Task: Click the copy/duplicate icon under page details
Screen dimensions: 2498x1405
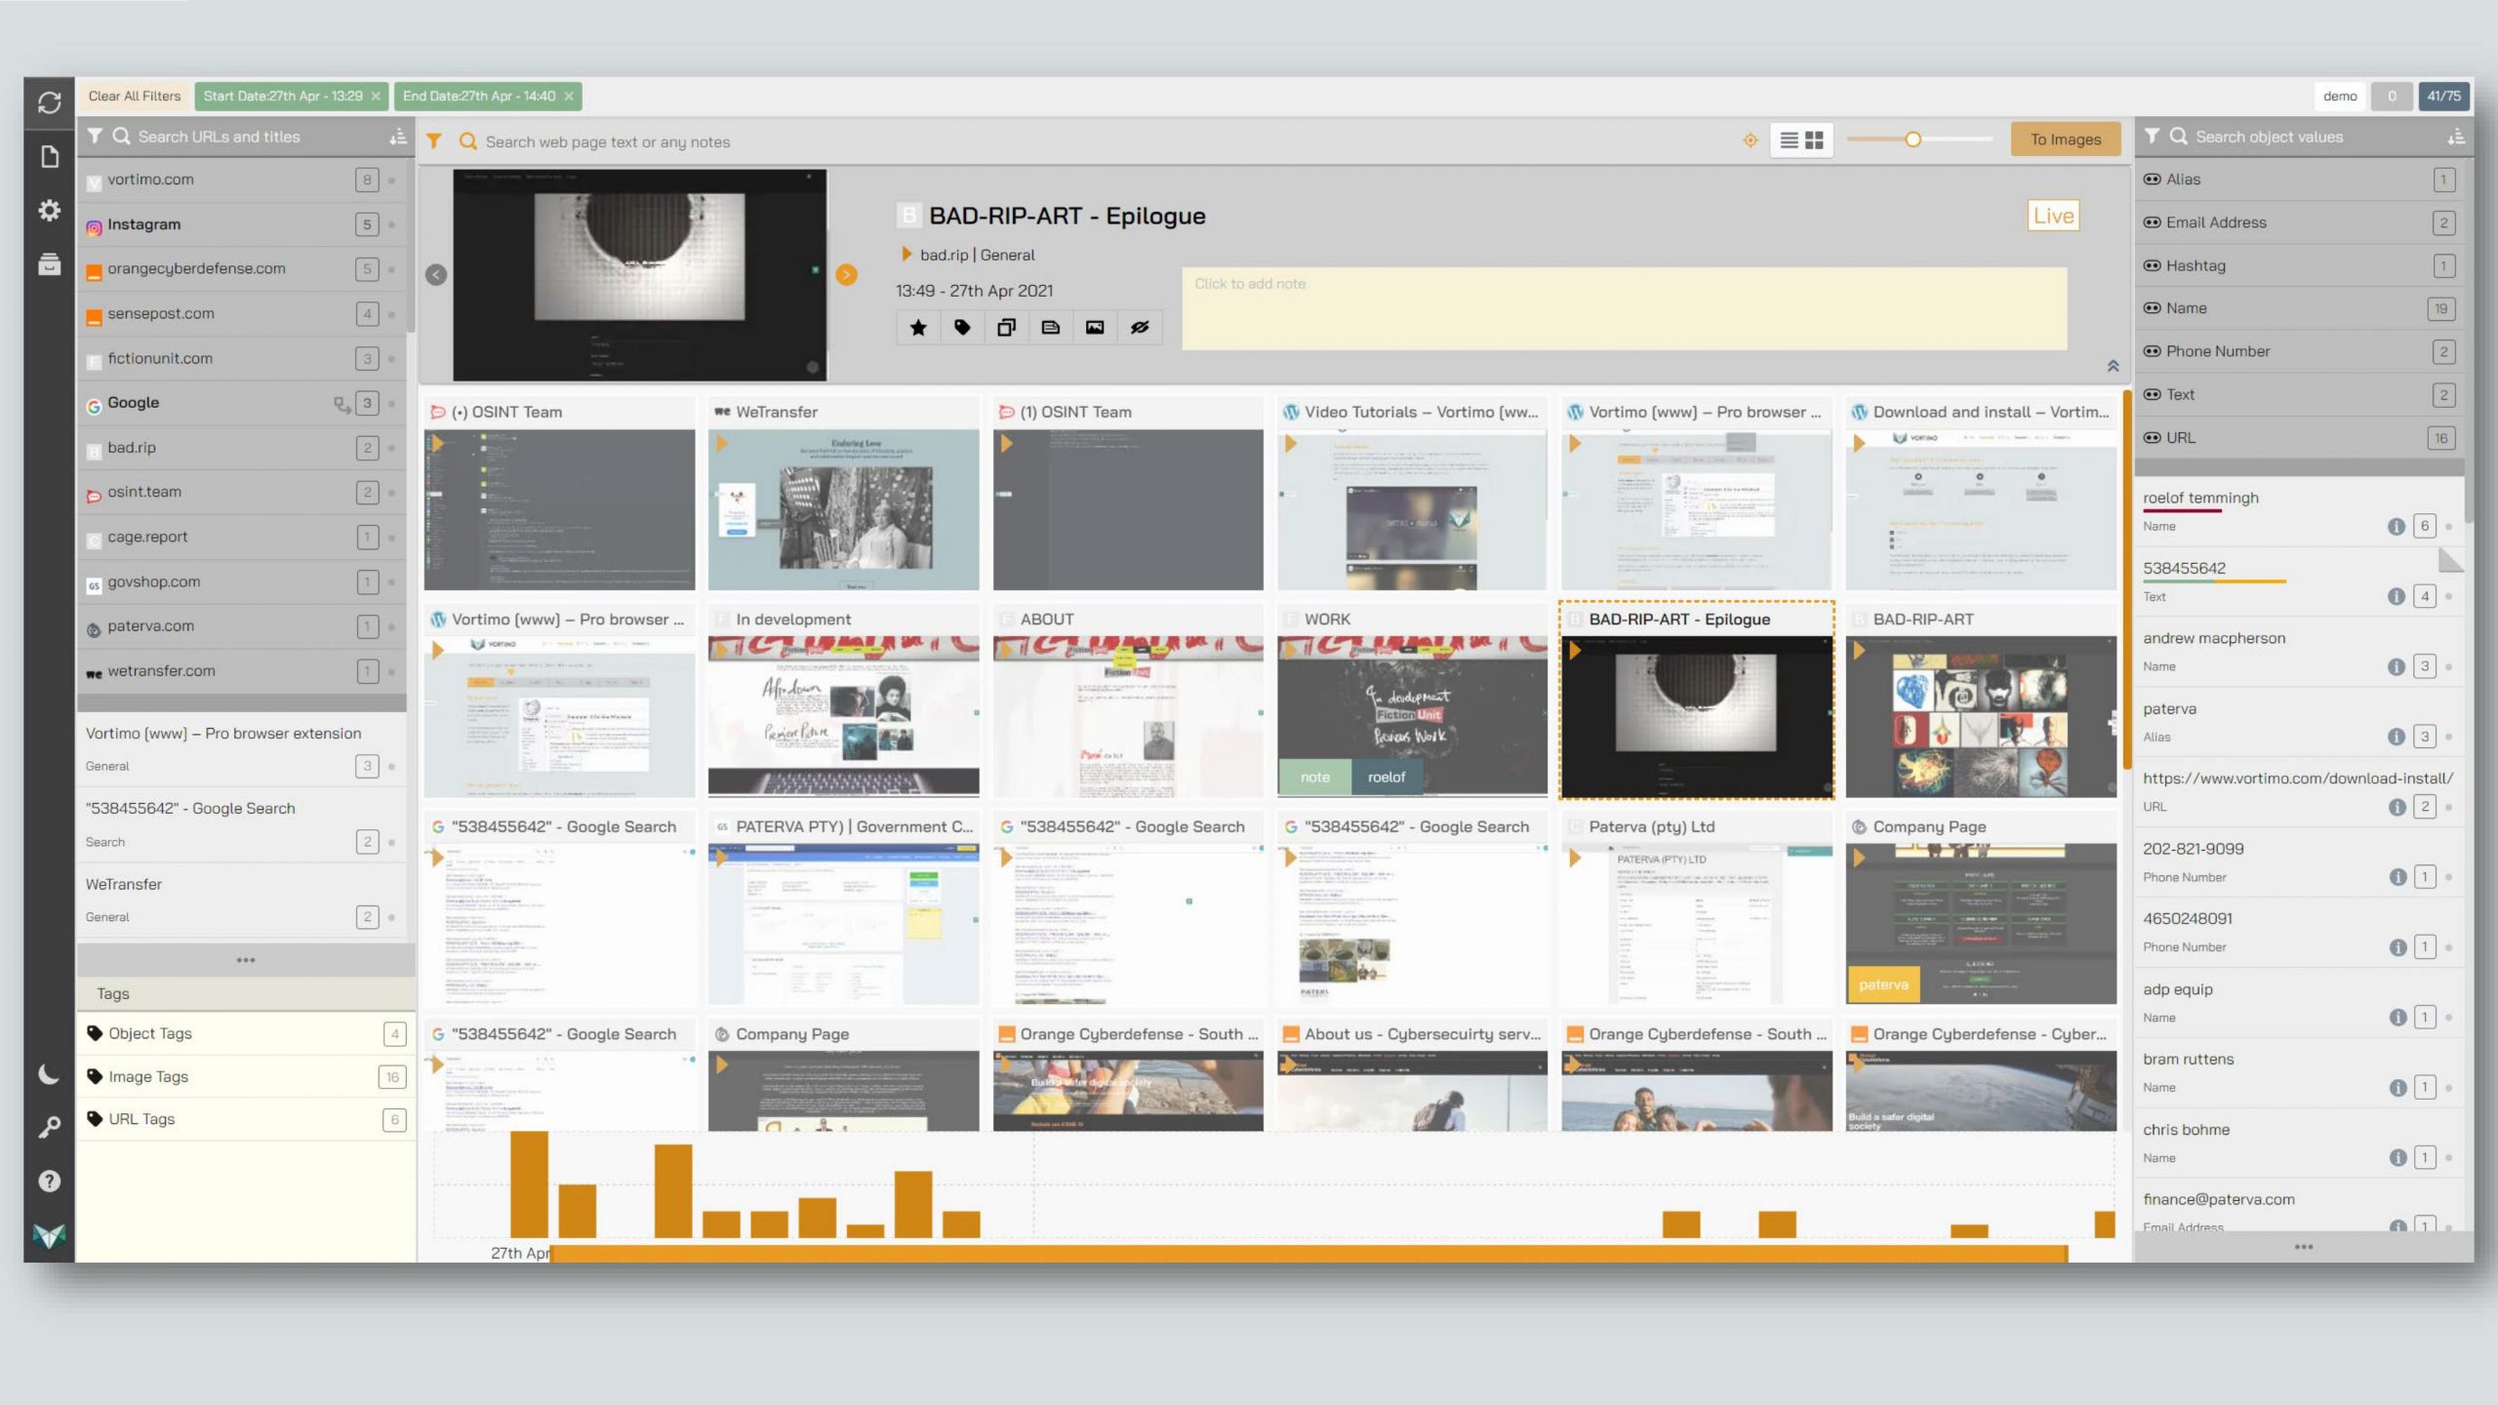Action: 1006,328
